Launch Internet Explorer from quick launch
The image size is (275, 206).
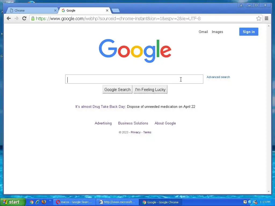click(x=38, y=202)
